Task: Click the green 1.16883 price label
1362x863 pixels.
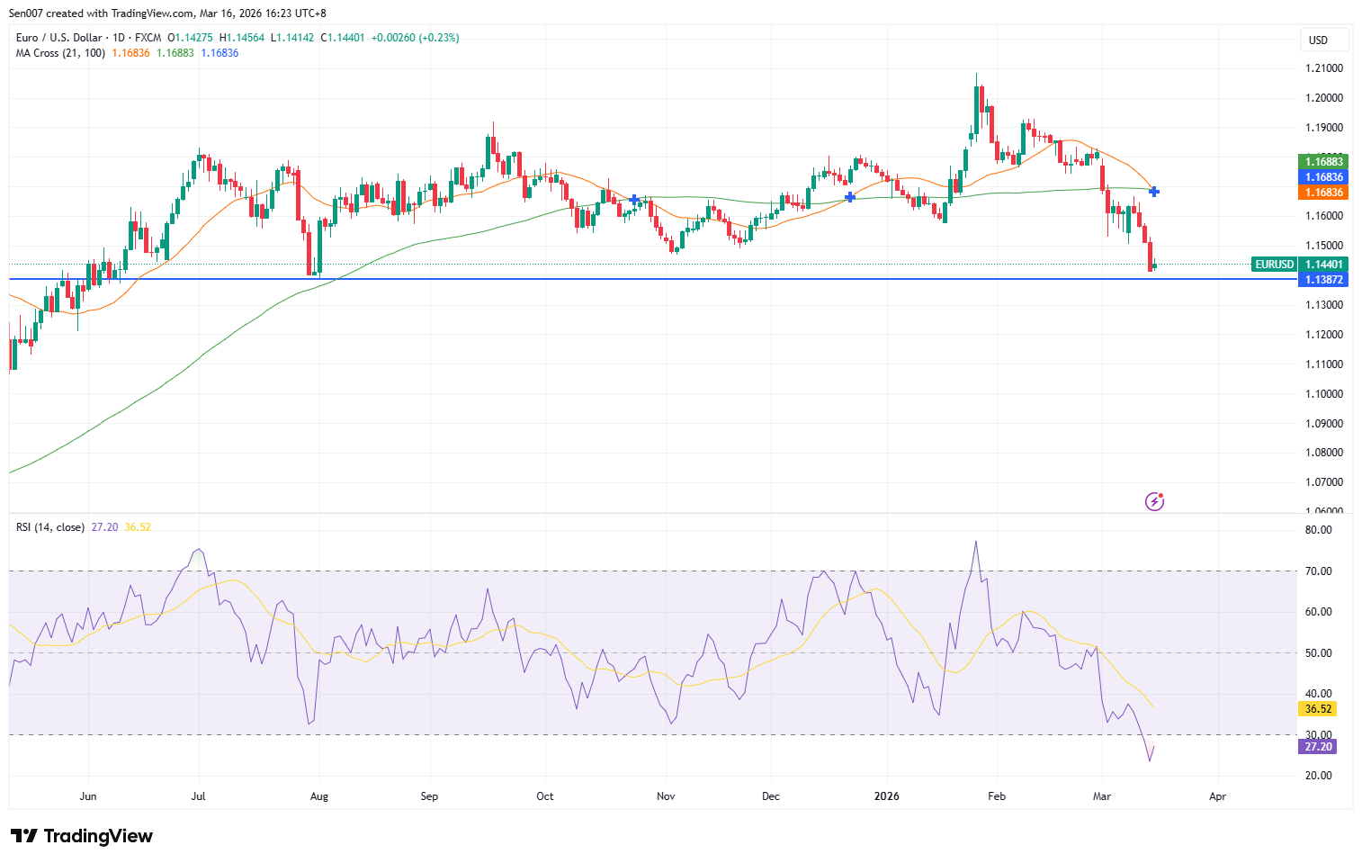Action: 1323,161
